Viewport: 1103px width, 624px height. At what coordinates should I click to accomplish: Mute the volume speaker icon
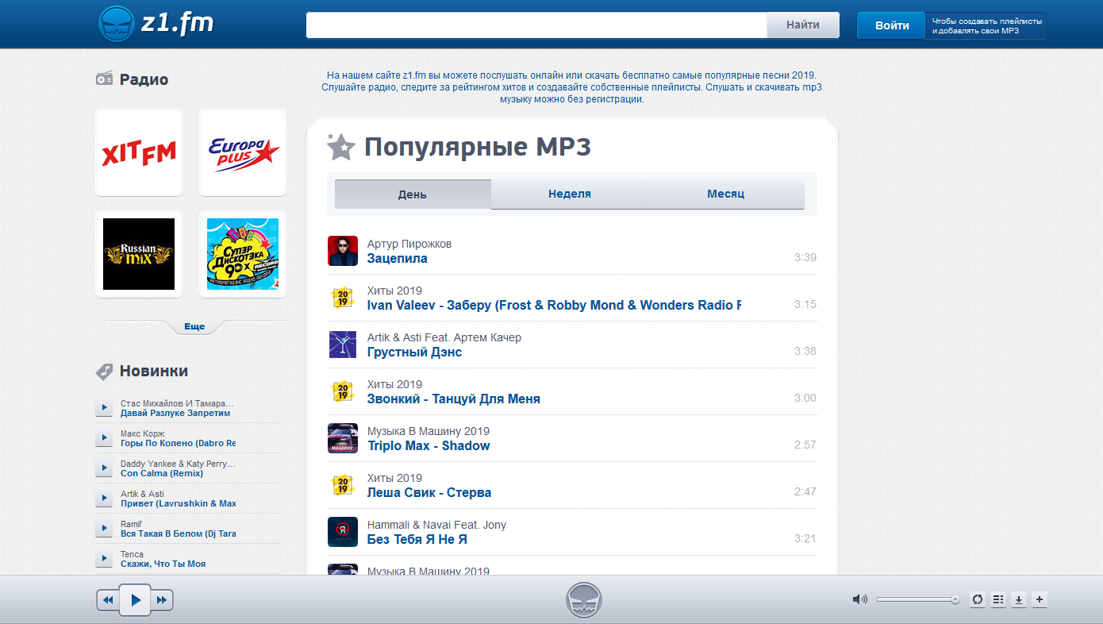point(859,599)
